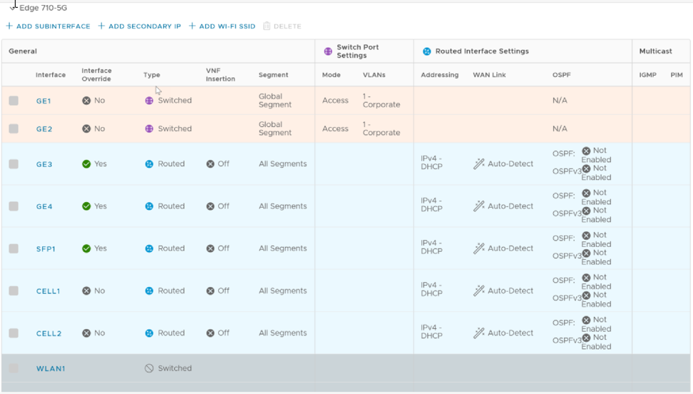Screen dimensions: 693x394
Task: Select the GE1 row checkbox
Action: [x=14, y=101]
